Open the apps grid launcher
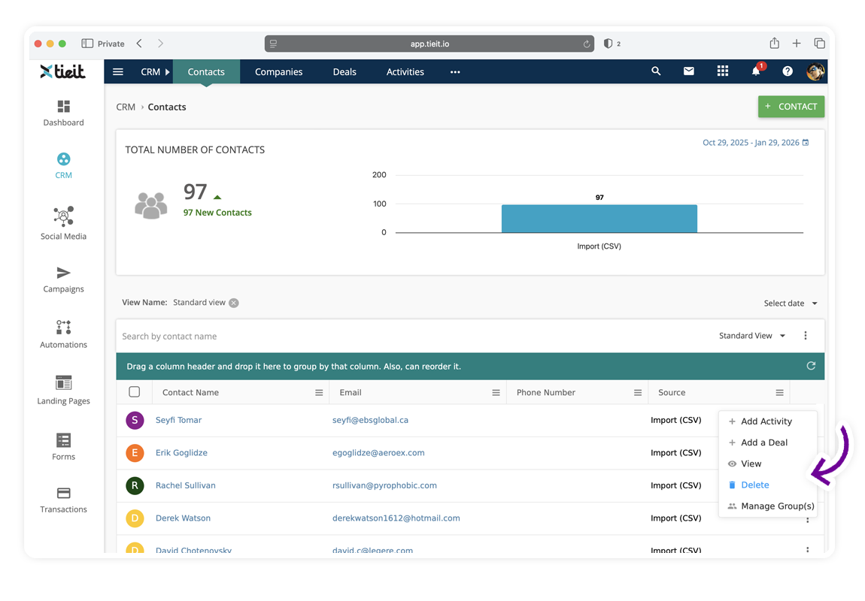Image resolution: width=865 pixels, height=601 pixels. 722,71
